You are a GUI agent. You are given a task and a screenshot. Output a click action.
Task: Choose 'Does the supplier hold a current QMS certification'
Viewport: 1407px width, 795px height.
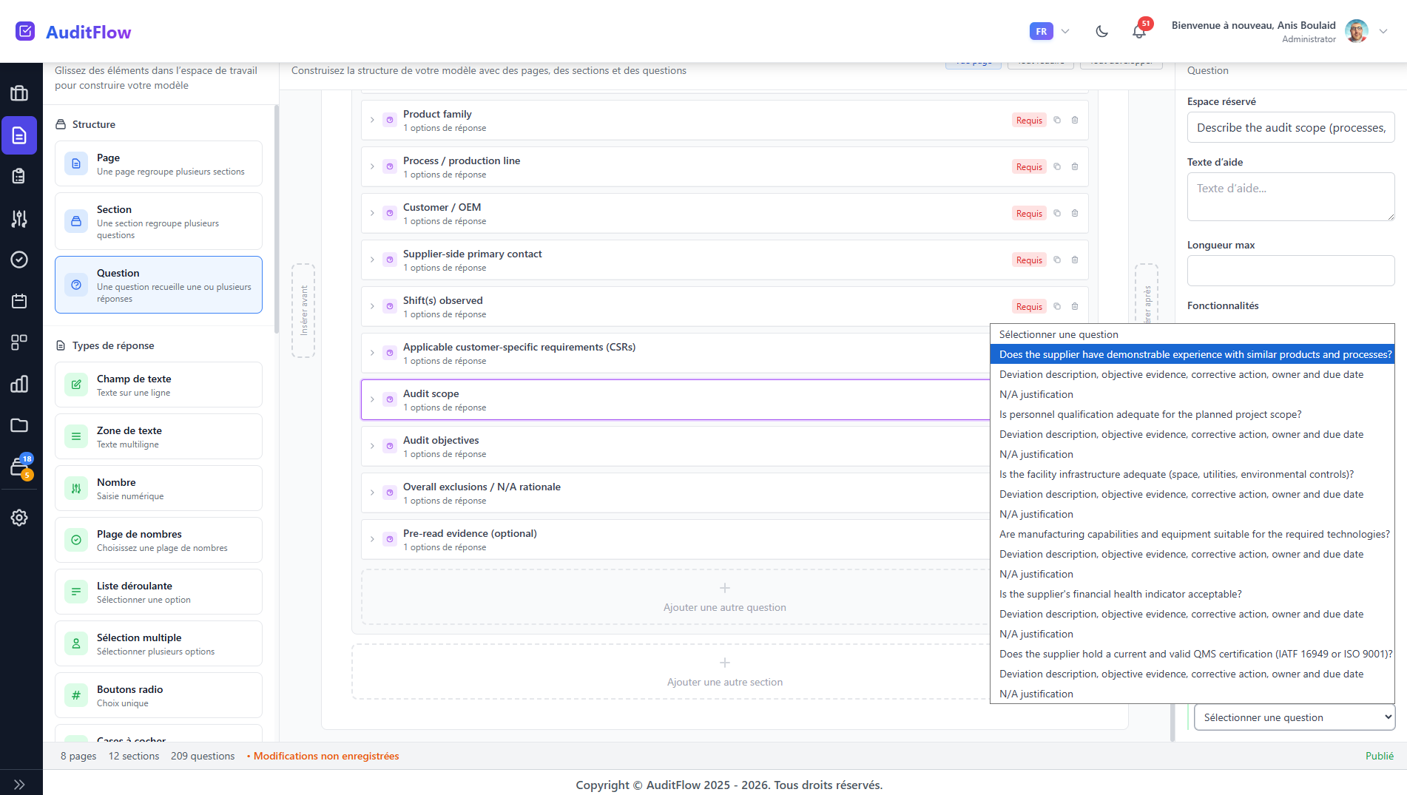[1192, 654]
